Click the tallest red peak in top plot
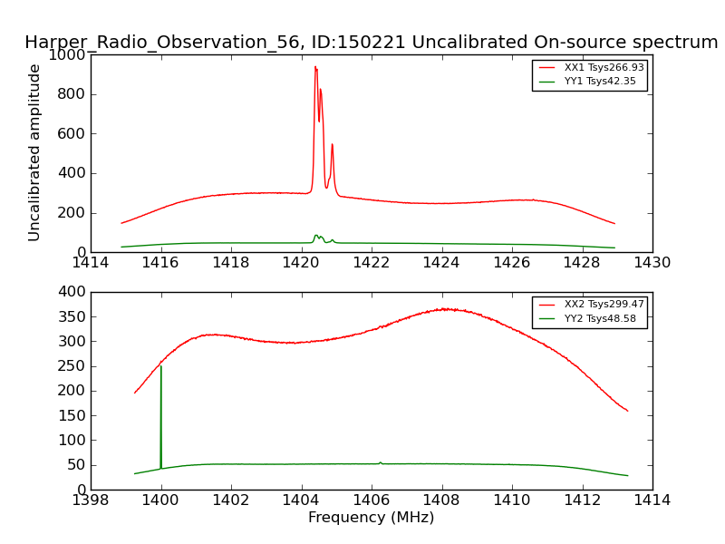Screen dimensions: 725x544 [315, 67]
